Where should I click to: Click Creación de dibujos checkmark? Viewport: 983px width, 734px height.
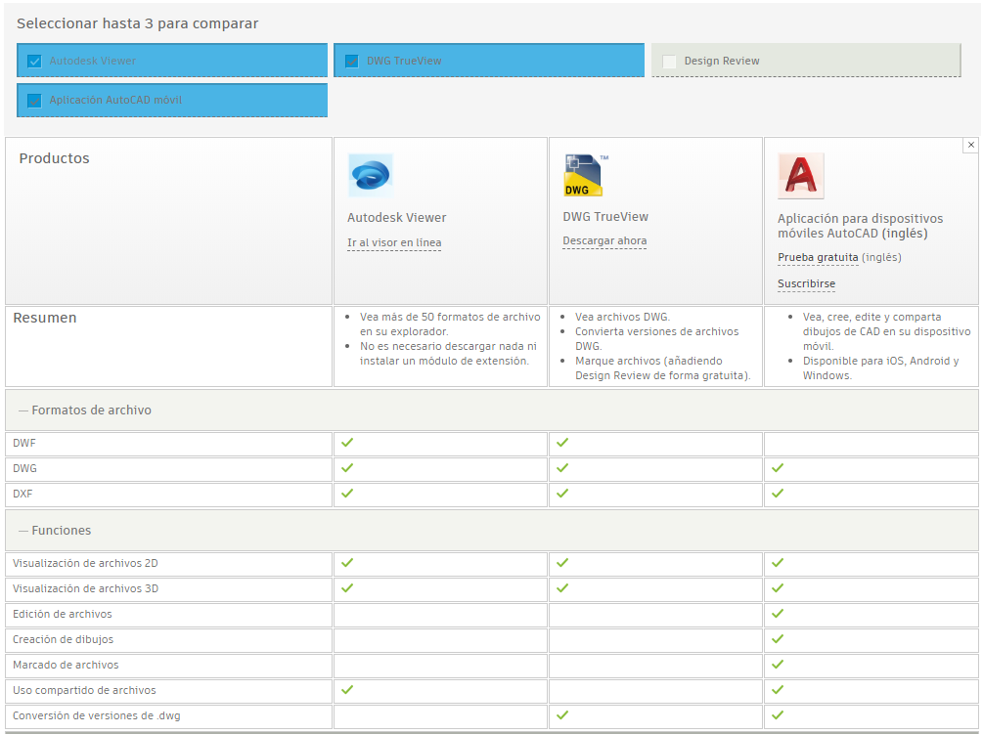click(x=778, y=639)
